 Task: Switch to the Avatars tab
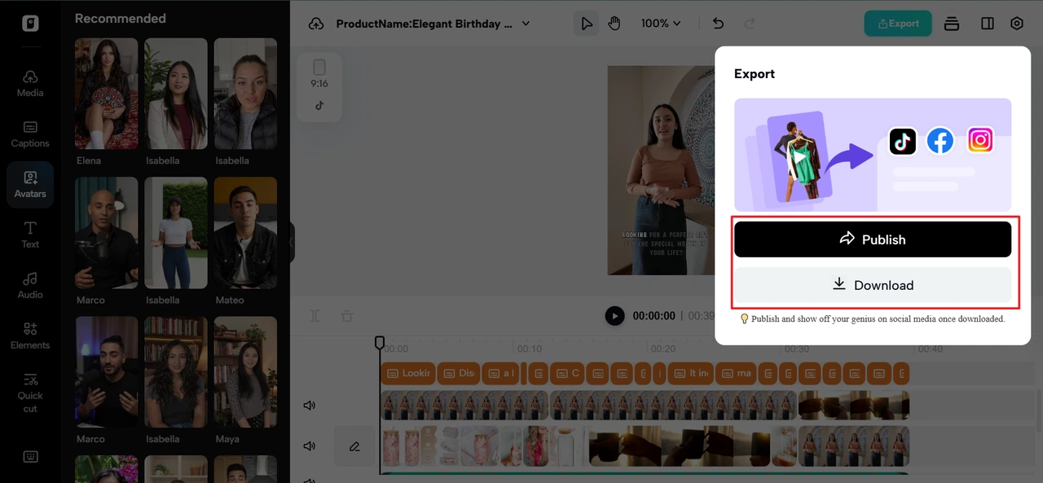(30, 184)
